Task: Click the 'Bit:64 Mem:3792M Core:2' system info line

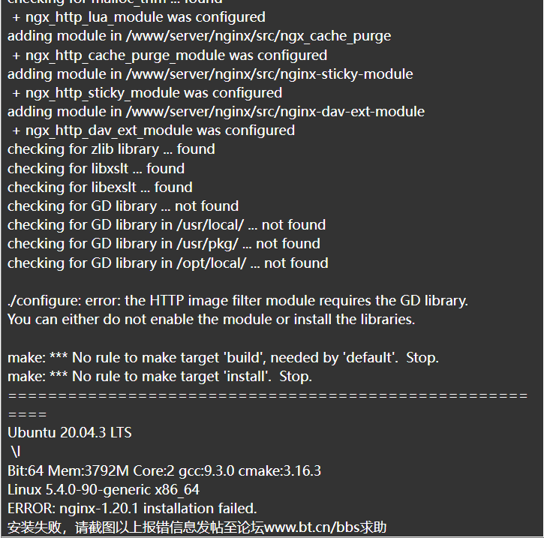Action: pyautogui.click(x=164, y=471)
